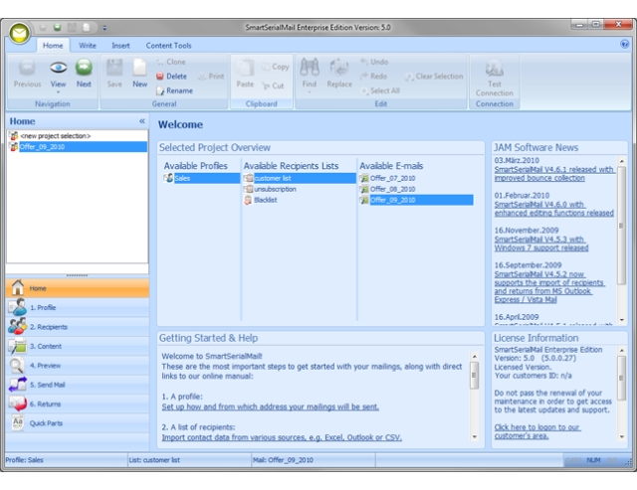Viewport: 637px width, 490px height.
Task: Open the Home navigation pane item
Action: tap(78, 288)
